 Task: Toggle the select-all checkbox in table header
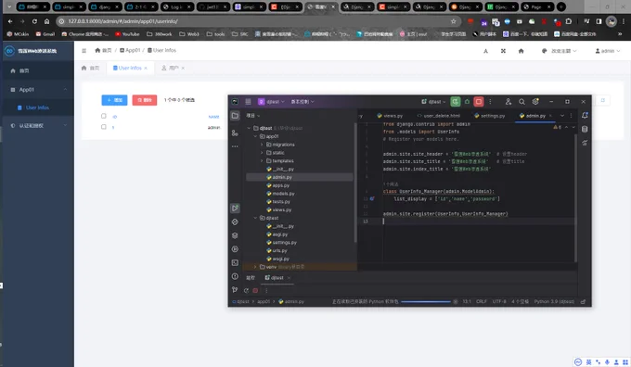(x=103, y=116)
